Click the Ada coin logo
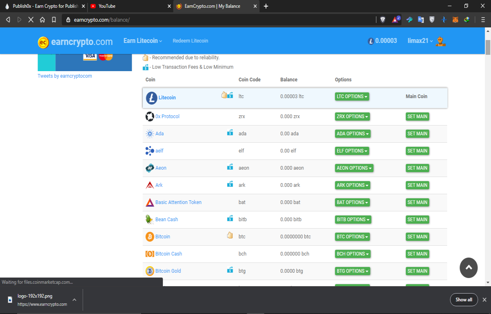 [x=150, y=134]
